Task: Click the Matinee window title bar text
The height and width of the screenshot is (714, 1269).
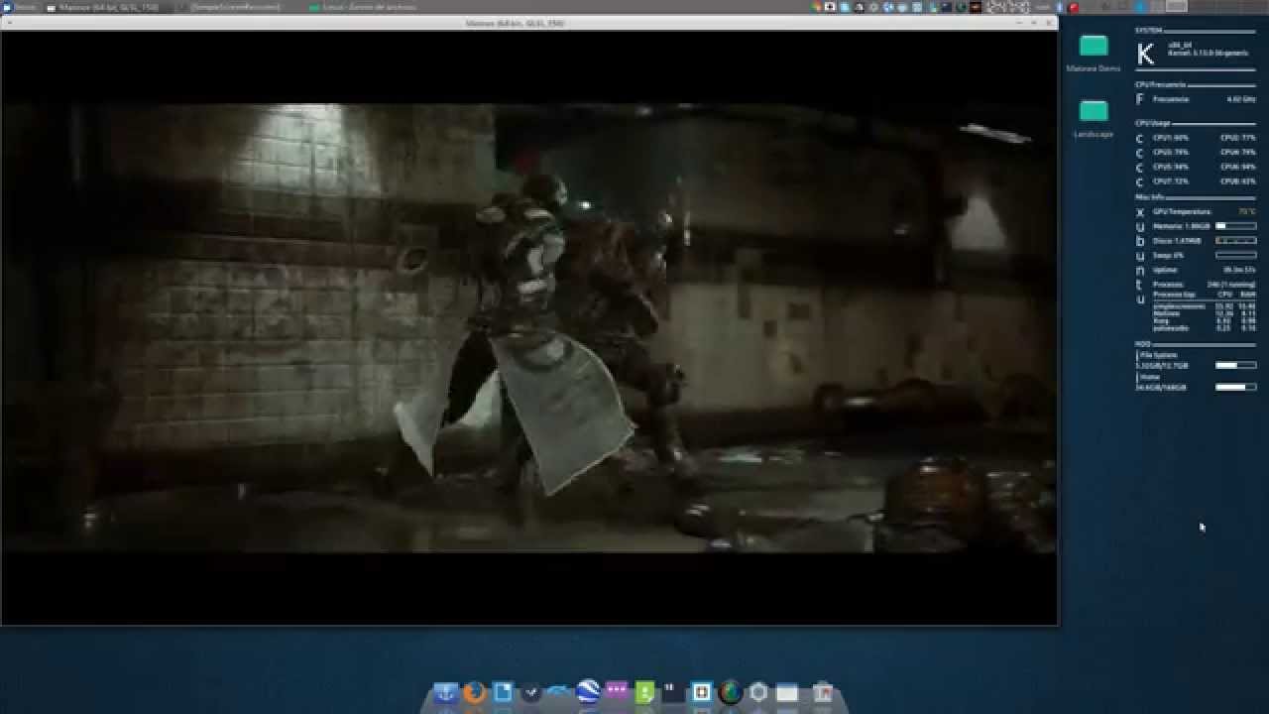Action: point(516,22)
